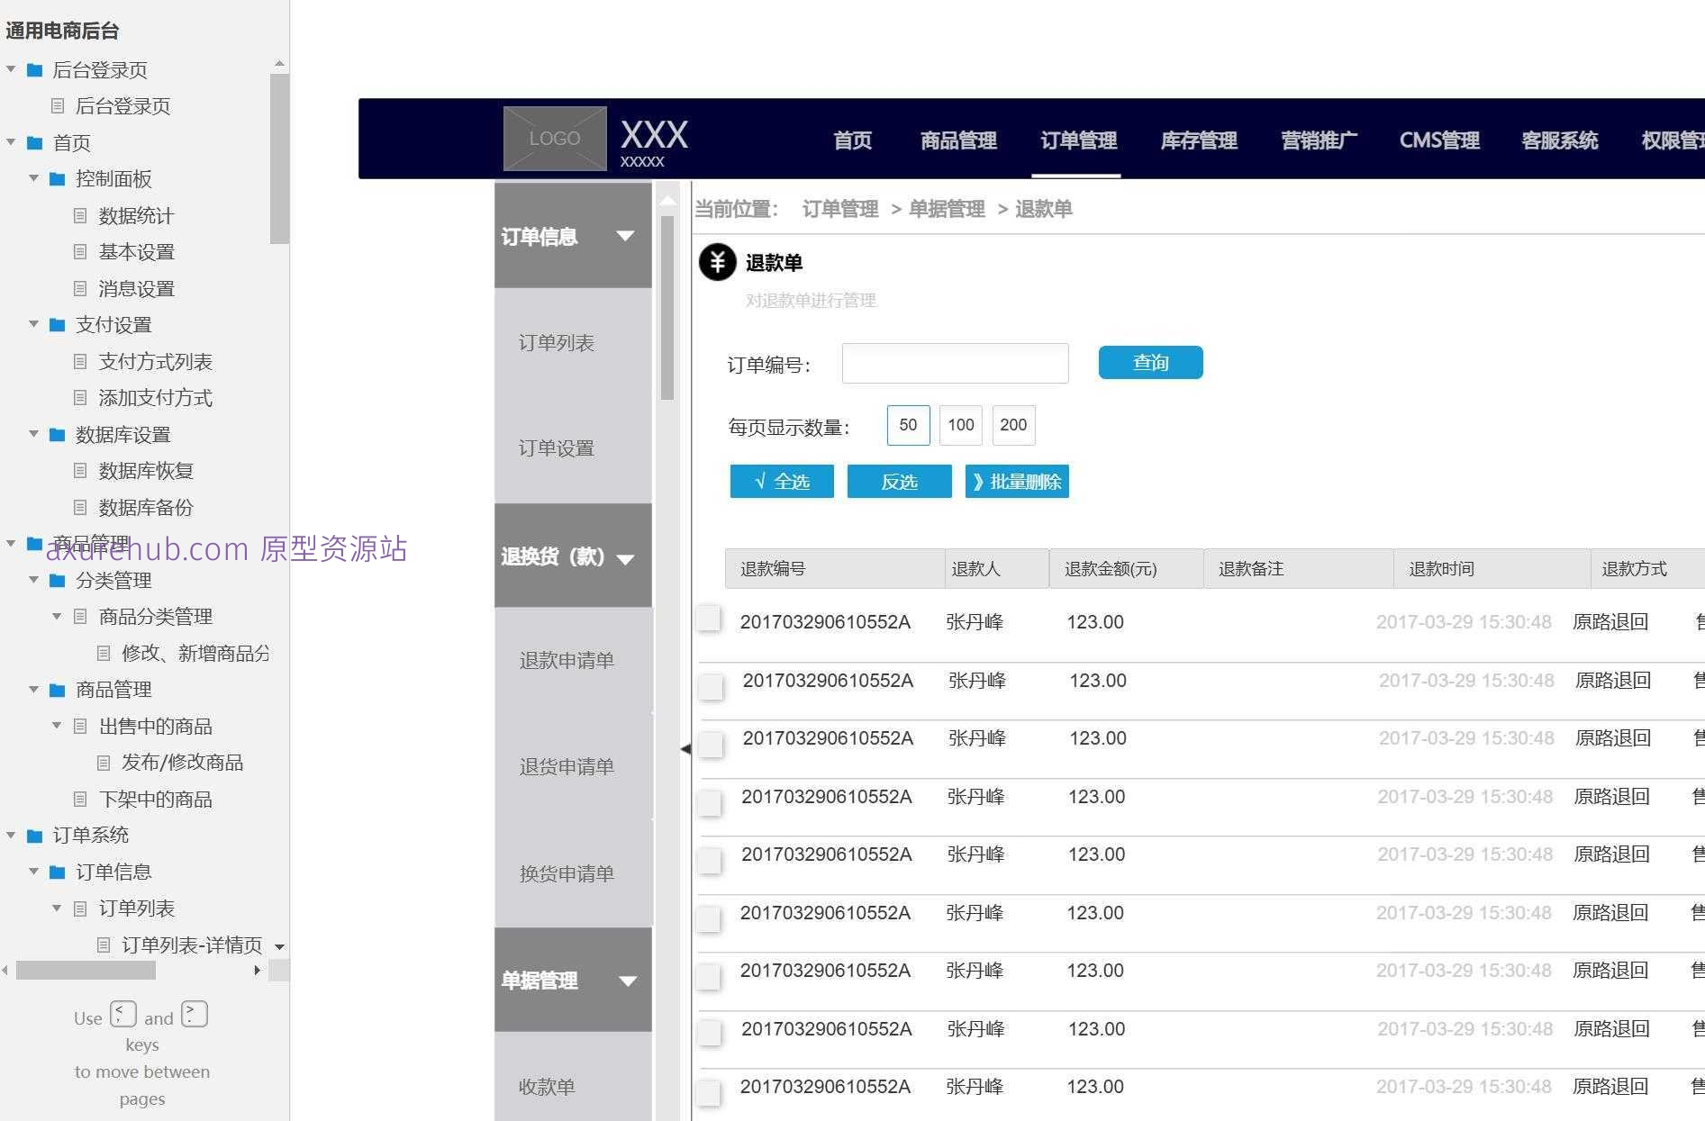The height and width of the screenshot is (1121, 1705).
Task: Click the document icon beside 数据统计
Action: (79, 215)
